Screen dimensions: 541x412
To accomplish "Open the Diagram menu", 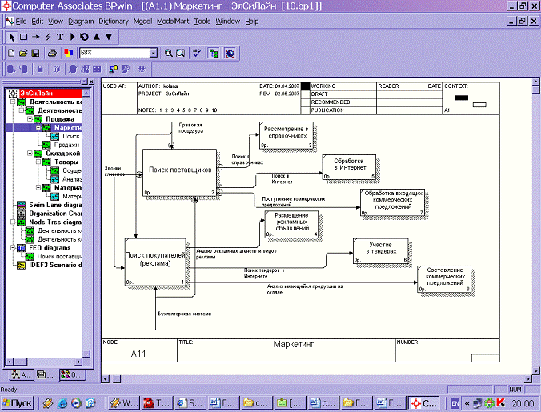I will point(81,21).
